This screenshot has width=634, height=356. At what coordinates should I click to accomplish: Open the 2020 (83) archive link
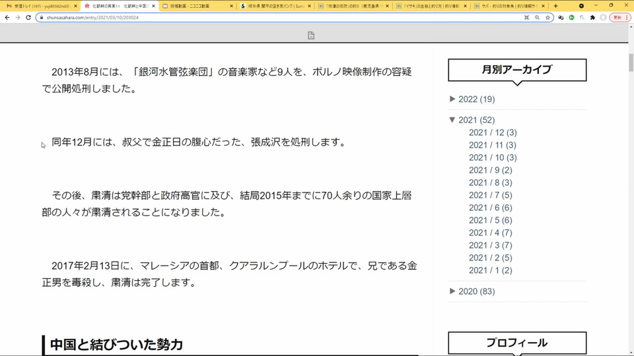click(476, 291)
